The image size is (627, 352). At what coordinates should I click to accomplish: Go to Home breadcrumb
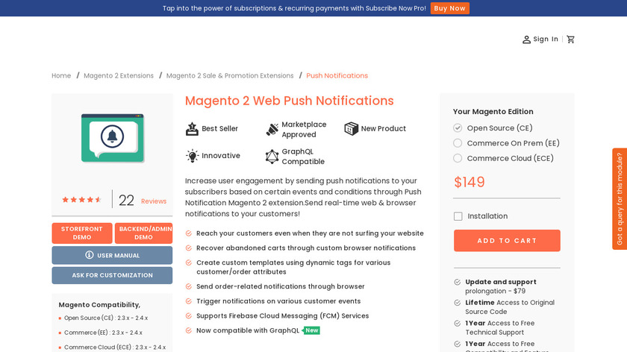point(61,75)
